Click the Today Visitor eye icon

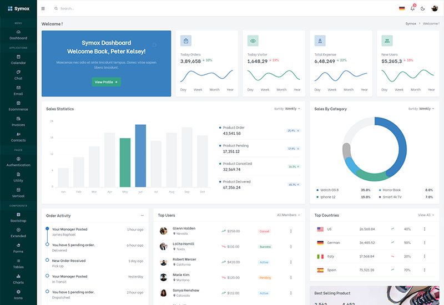[x=253, y=40]
